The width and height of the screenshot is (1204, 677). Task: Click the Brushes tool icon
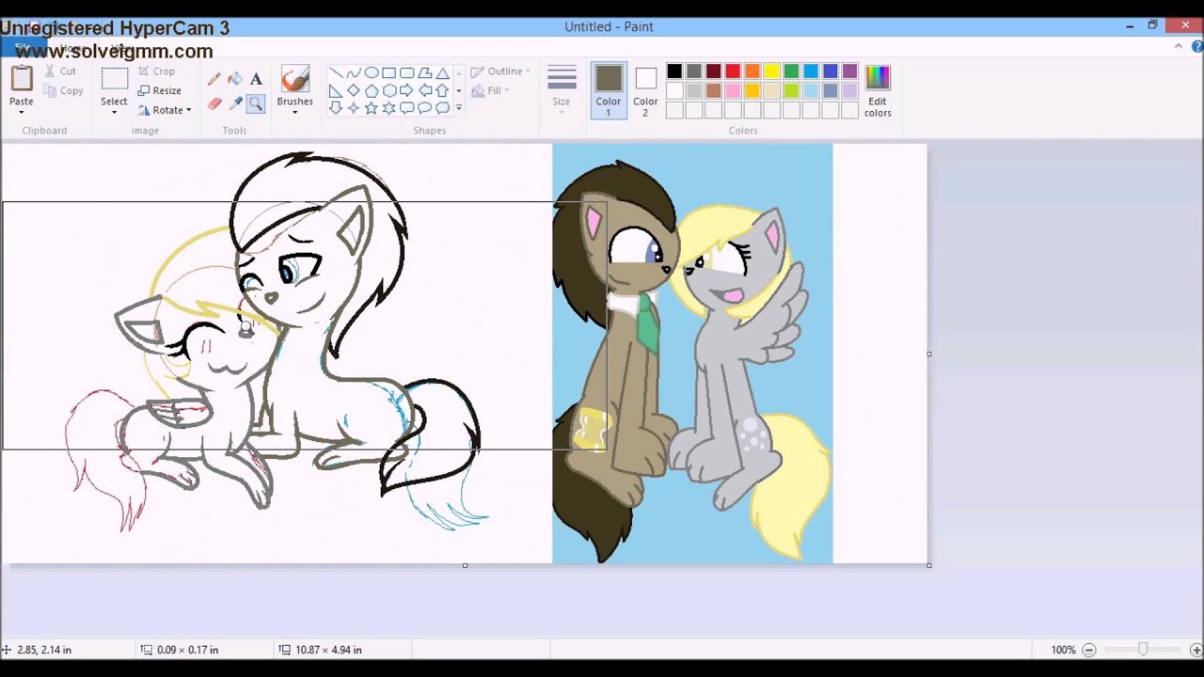click(294, 79)
